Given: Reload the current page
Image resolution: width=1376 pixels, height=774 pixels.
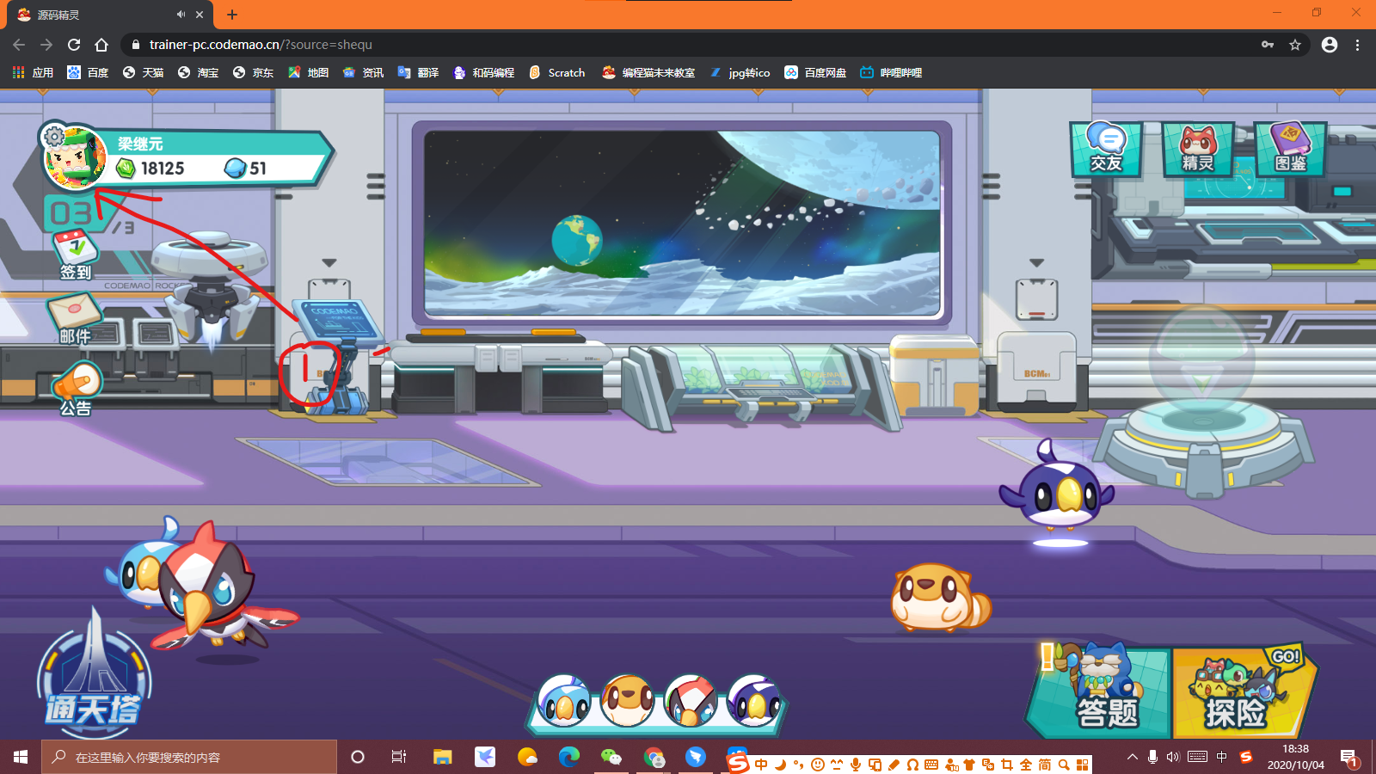Looking at the screenshot, I should (74, 45).
